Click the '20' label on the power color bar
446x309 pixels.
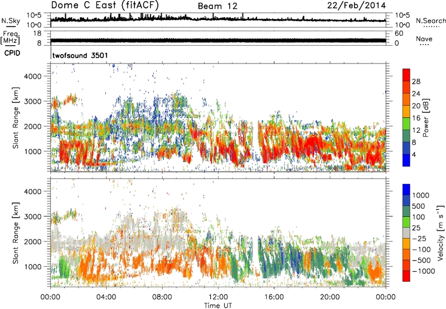pyautogui.click(x=416, y=106)
